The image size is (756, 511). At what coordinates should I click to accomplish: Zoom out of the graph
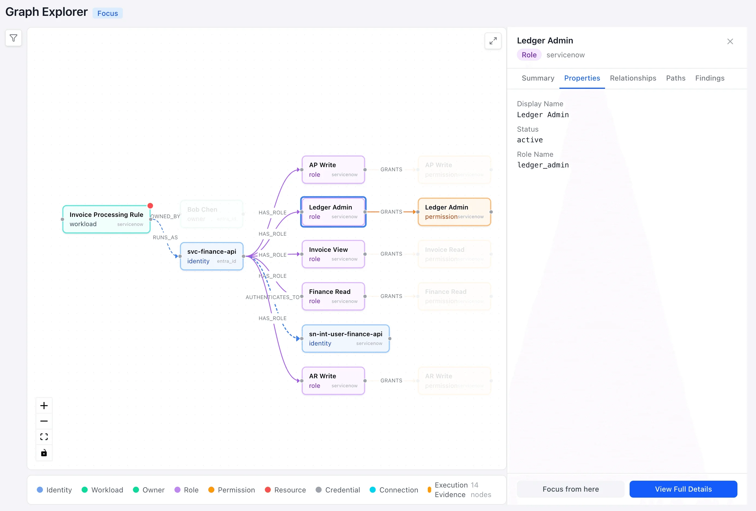(x=44, y=421)
